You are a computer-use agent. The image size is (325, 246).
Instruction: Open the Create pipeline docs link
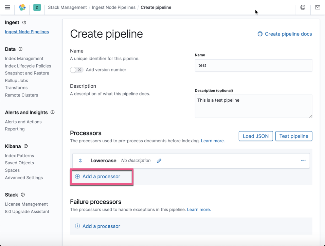point(285,34)
